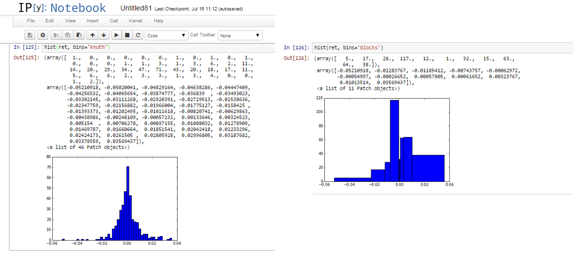Click the Out[126]: output prompt

(297, 58)
